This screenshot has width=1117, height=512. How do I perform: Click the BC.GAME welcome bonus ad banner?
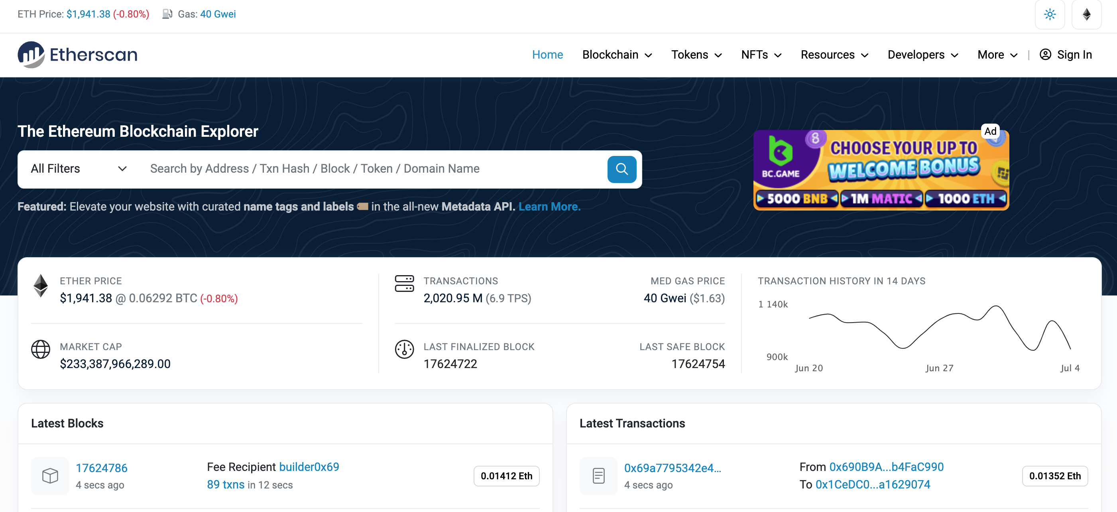click(x=881, y=170)
